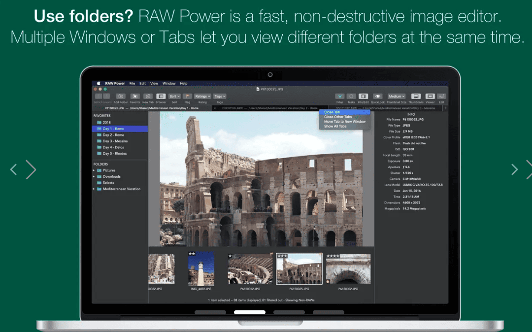This screenshot has width=532, height=332.
Task: Open the RAW Power application menu
Action: click(x=115, y=83)
